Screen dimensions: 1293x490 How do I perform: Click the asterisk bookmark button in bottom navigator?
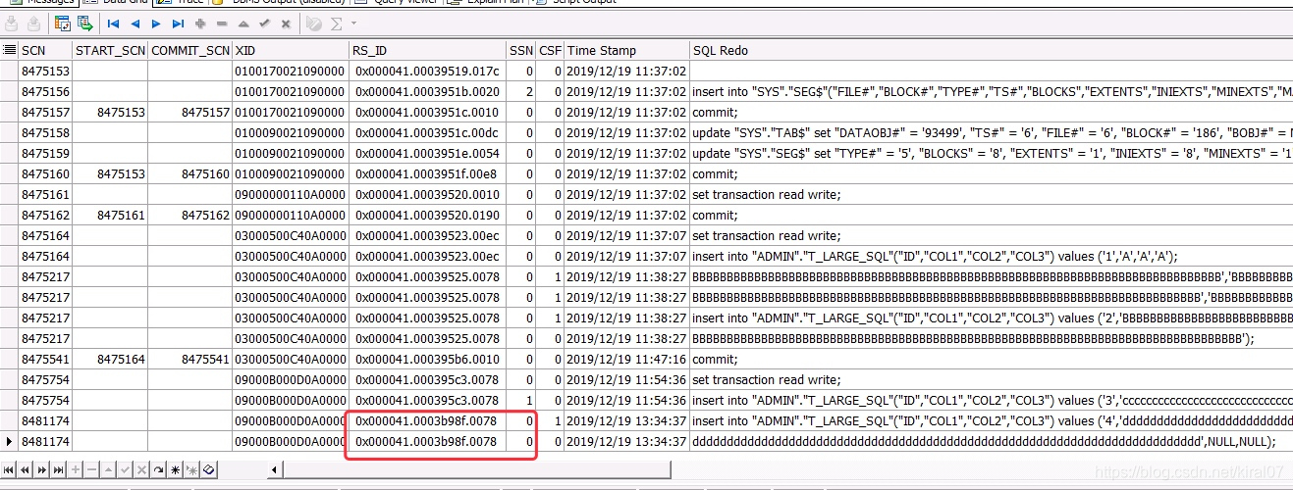tap(175, 470)
